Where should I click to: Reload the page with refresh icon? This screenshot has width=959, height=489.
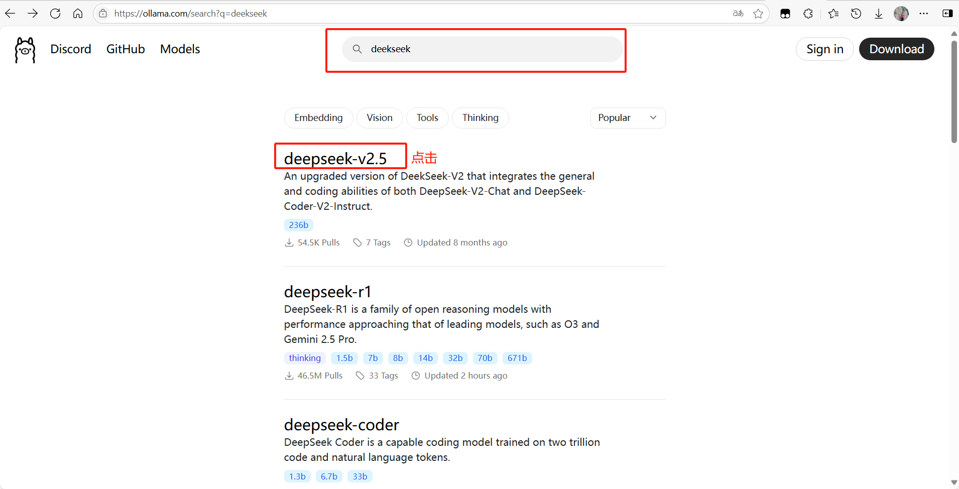[x=55, y=14]
